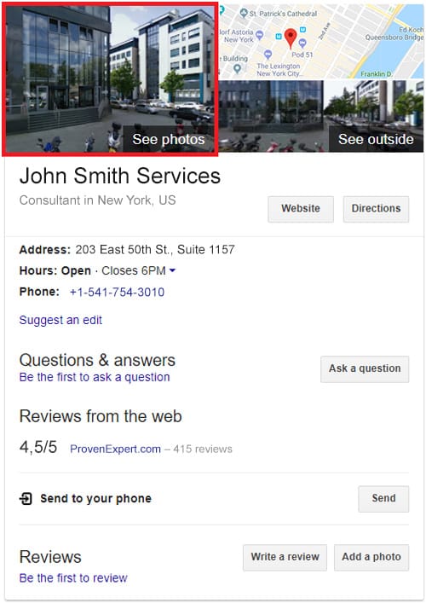
Task: Open the ProvenExpert.com reviews link
Action: (115, 449)
